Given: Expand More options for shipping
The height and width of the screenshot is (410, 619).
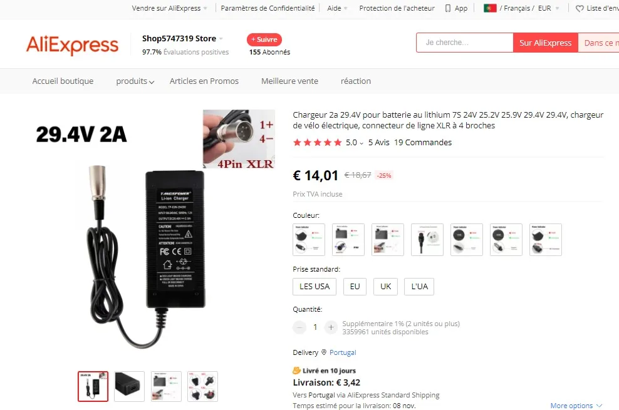Looking at the screenshot, I should coord(576,405).
